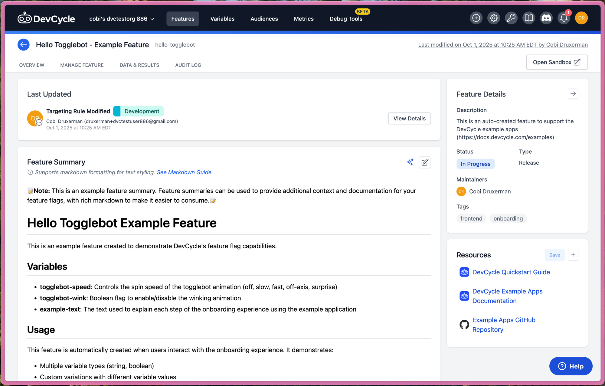Expand Feature Details panel arrow
The image size is (605, 386).
pyautogui.click(x=573, y=94)
